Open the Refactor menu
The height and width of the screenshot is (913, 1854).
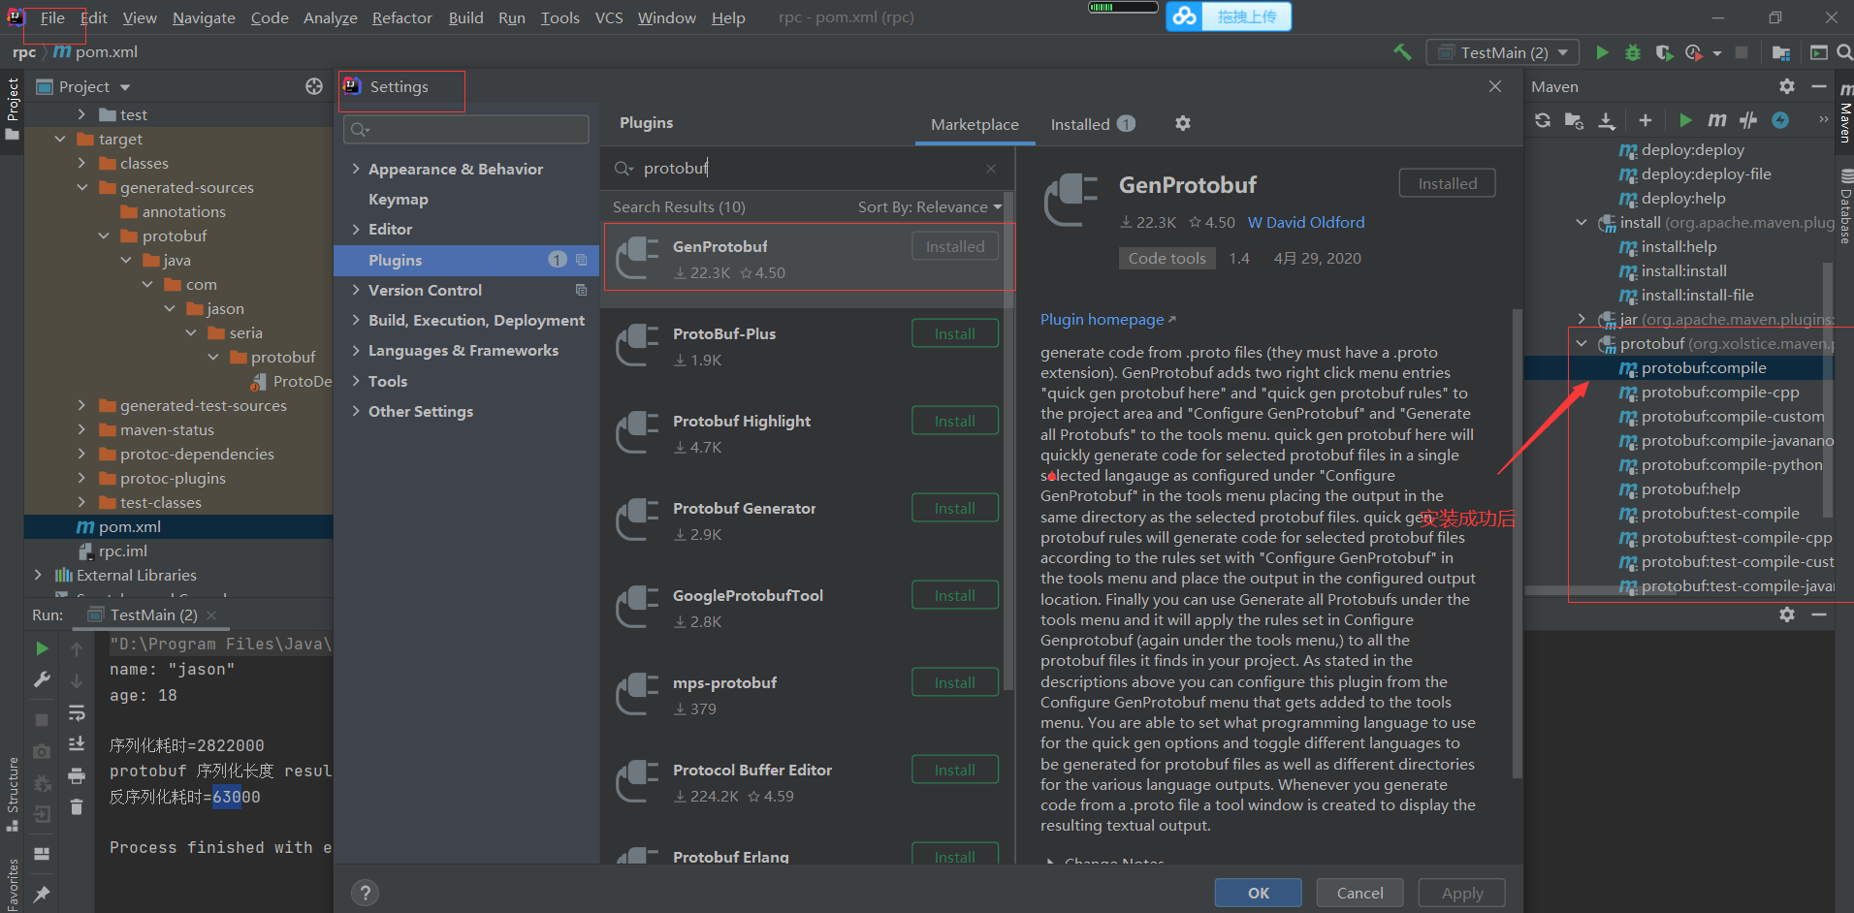402,17
